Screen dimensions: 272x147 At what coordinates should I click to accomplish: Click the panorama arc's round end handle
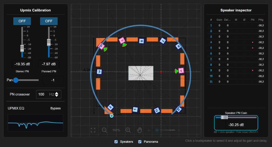112,116
